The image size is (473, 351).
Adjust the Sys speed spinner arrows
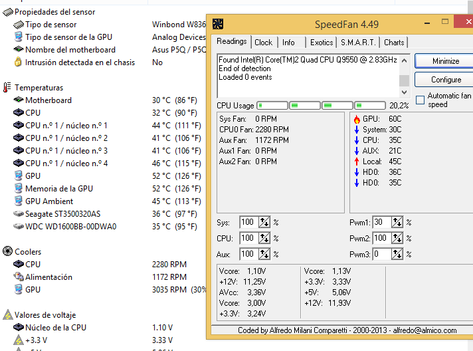click(x=264, y=223)
